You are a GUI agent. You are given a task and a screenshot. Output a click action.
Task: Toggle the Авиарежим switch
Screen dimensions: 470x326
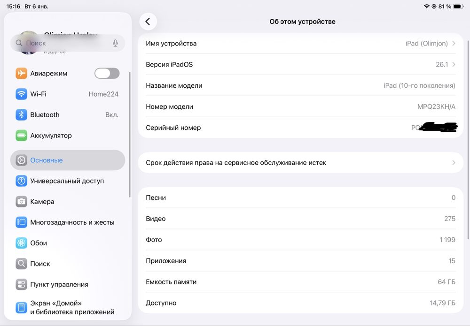107,73
